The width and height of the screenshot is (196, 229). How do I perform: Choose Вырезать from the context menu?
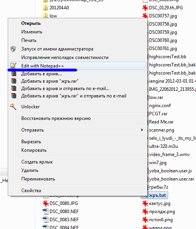tap(31, 142)
